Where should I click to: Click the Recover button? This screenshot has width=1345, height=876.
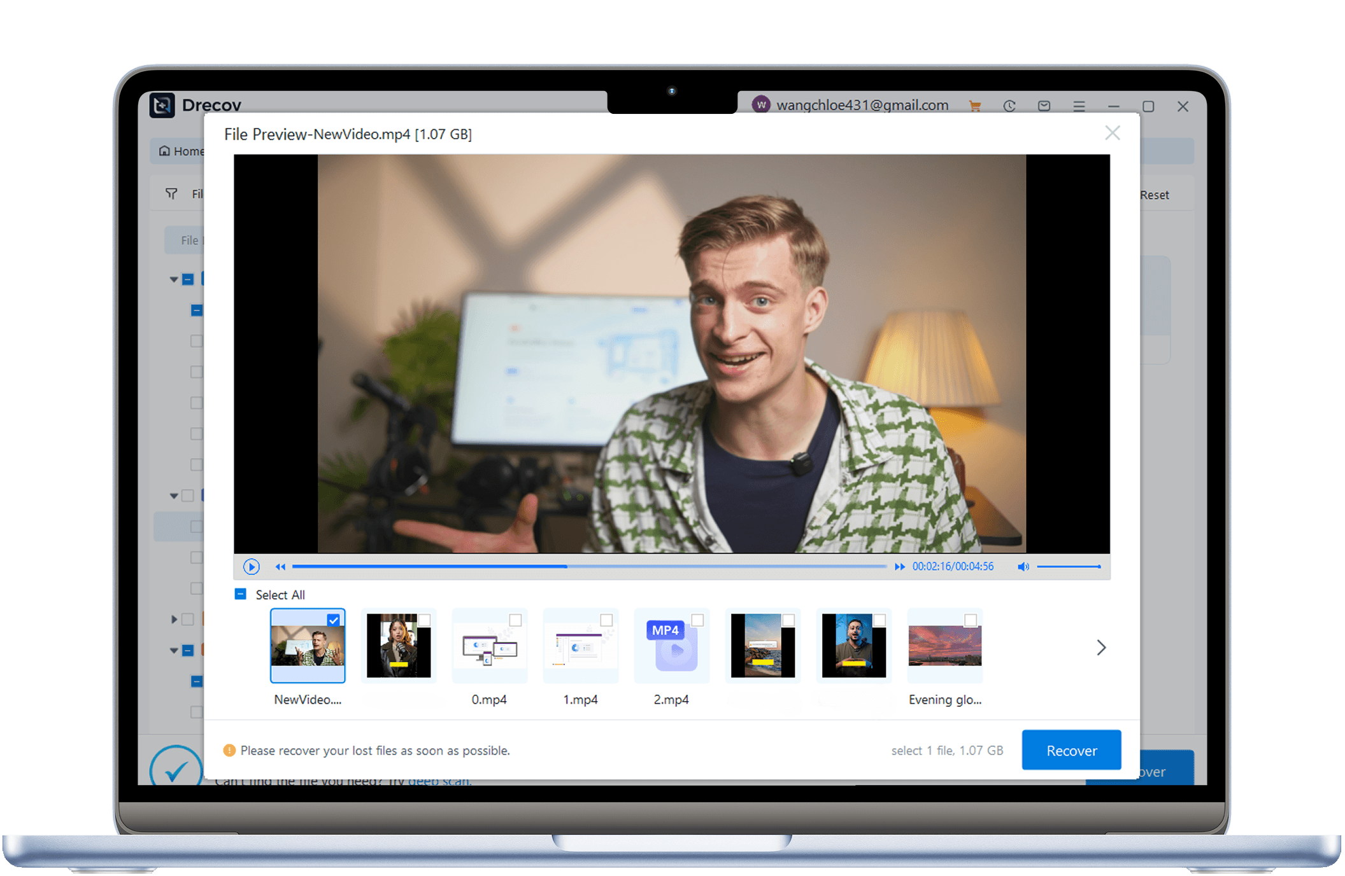click(1071, 750)
